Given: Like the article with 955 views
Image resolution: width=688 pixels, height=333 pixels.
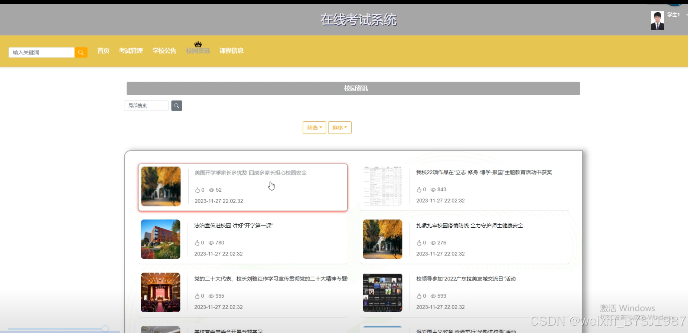Looking at the screenshot, I should [x=197, y=296].
